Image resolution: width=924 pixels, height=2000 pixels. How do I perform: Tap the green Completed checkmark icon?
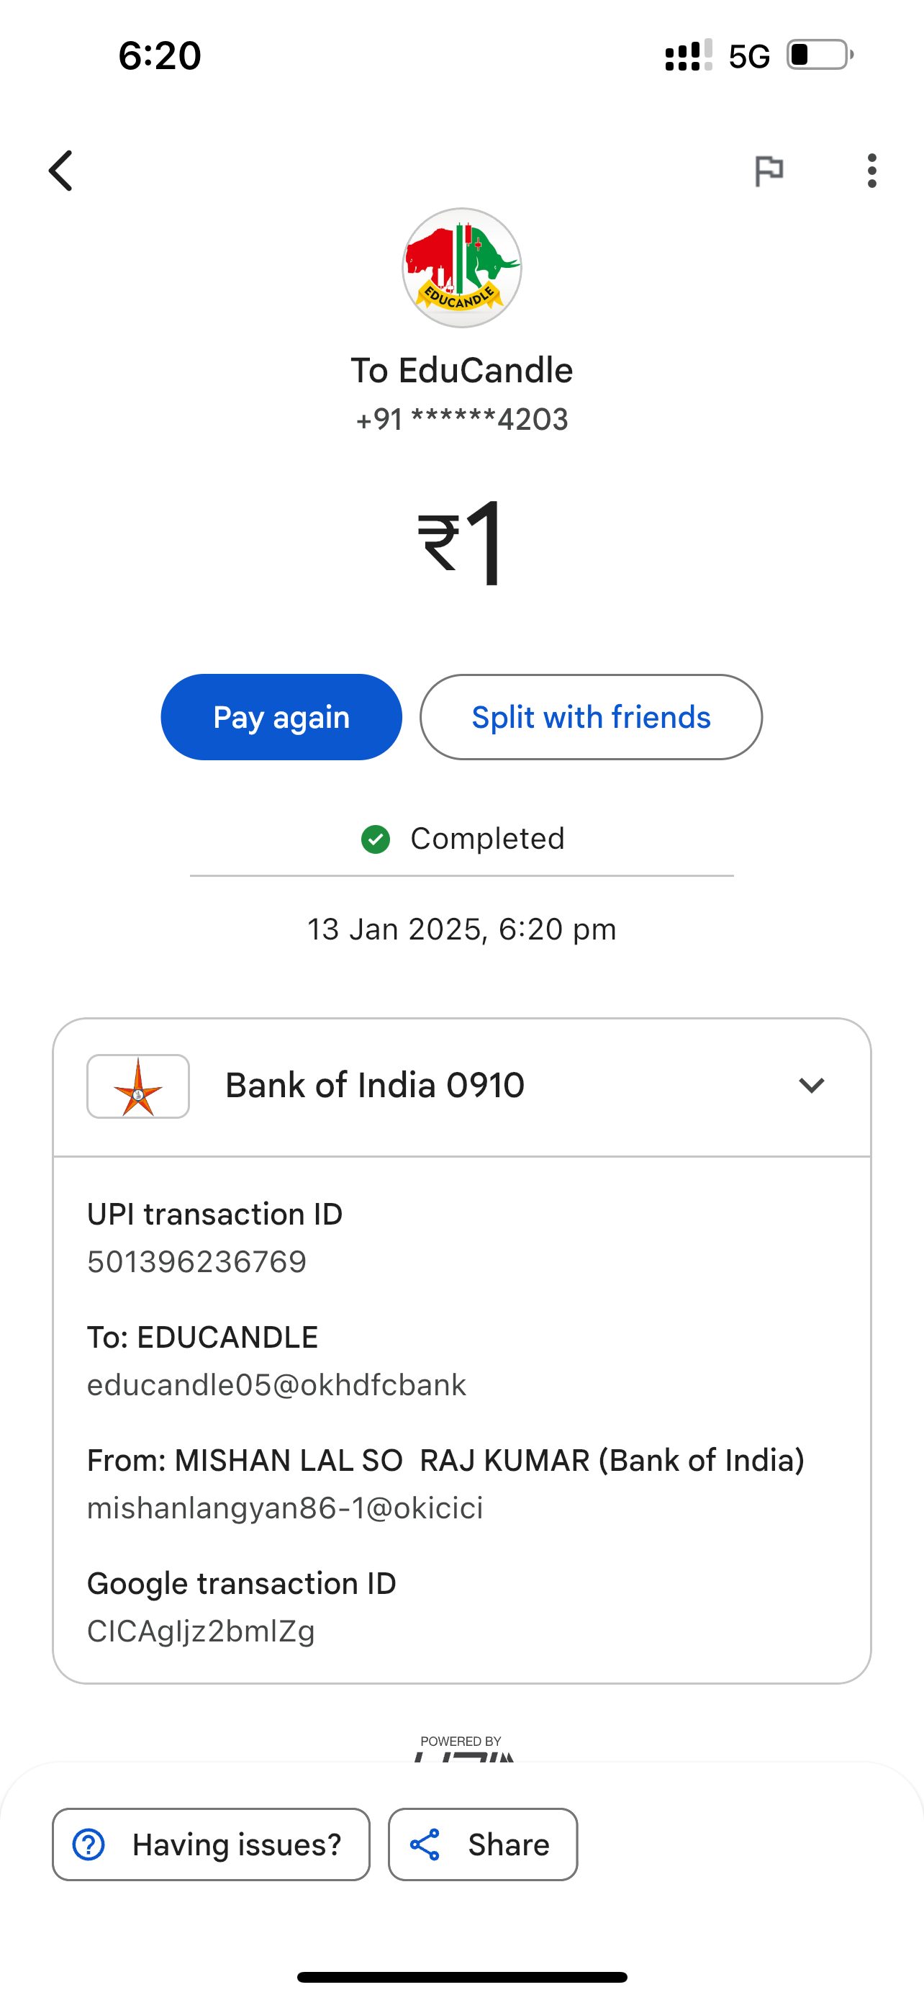[376, 839]
